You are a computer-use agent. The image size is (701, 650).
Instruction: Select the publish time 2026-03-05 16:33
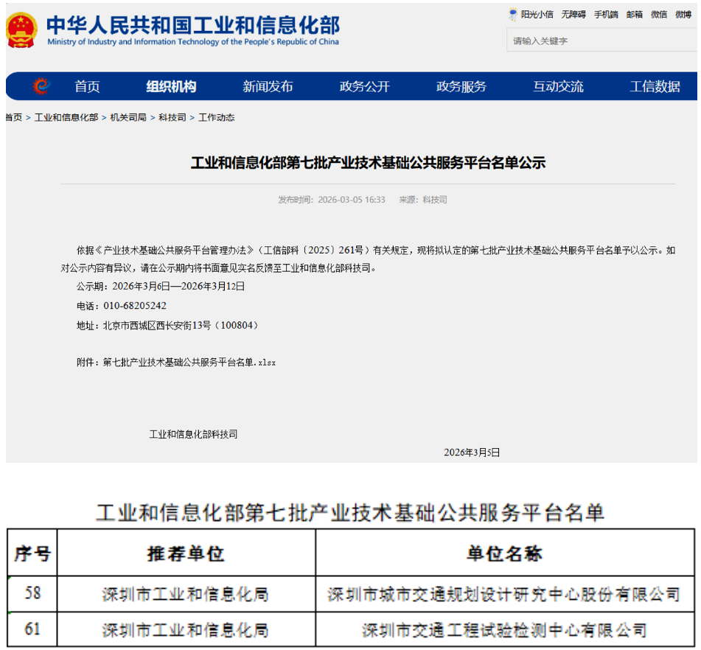pyautogui.click(x=352, y=200)
